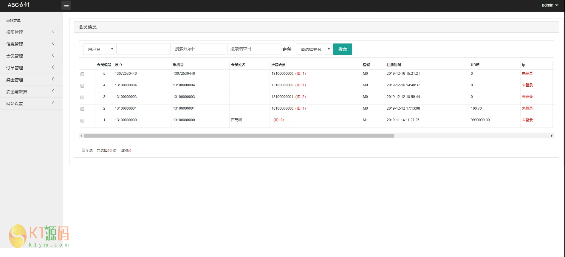Click registration time 2019-12-16 15:21:21
This screenshot has width=565, height=257.
click(x=403, y=74)
